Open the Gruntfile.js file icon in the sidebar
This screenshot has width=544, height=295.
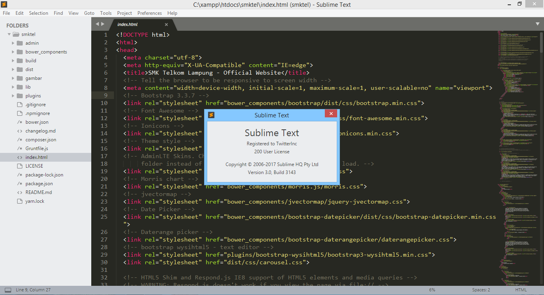[x=20, y=148]
